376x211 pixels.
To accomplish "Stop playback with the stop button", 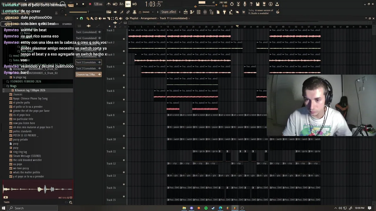I will click(x=83, y=4).
